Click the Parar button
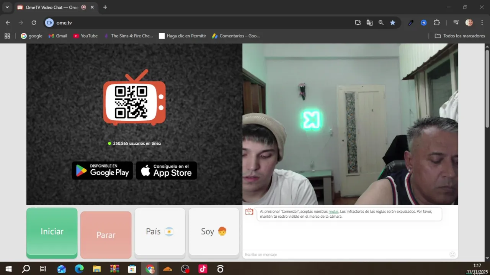 (106, 235)
